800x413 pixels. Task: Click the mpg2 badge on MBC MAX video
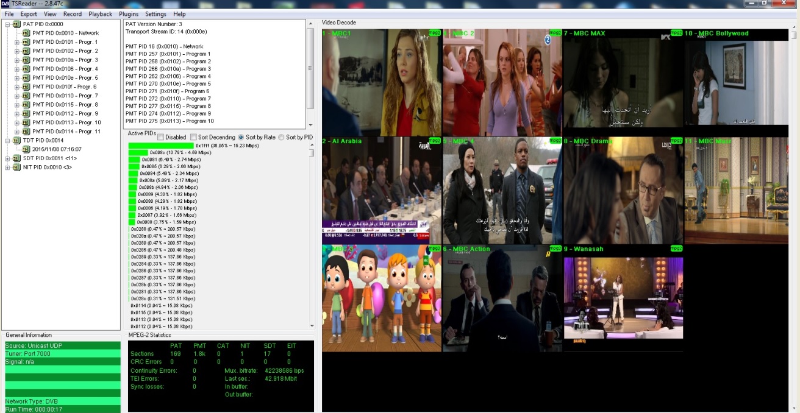(x=676, y=33)
